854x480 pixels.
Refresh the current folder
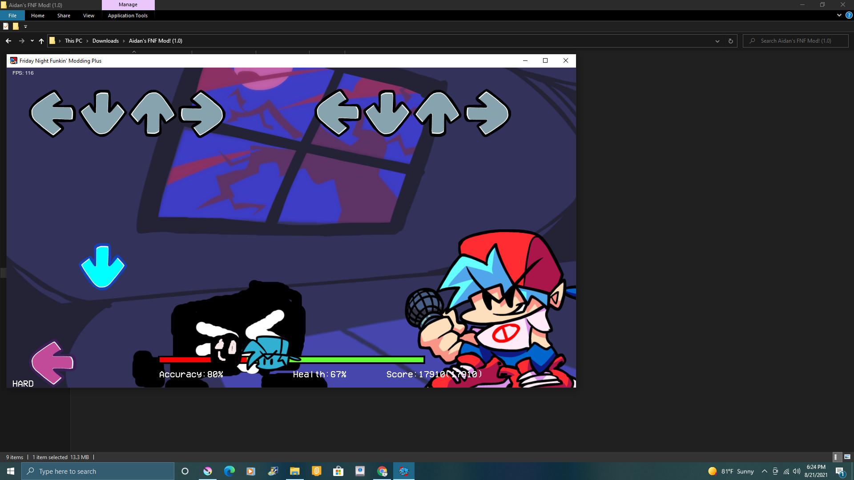pos(730,41)
